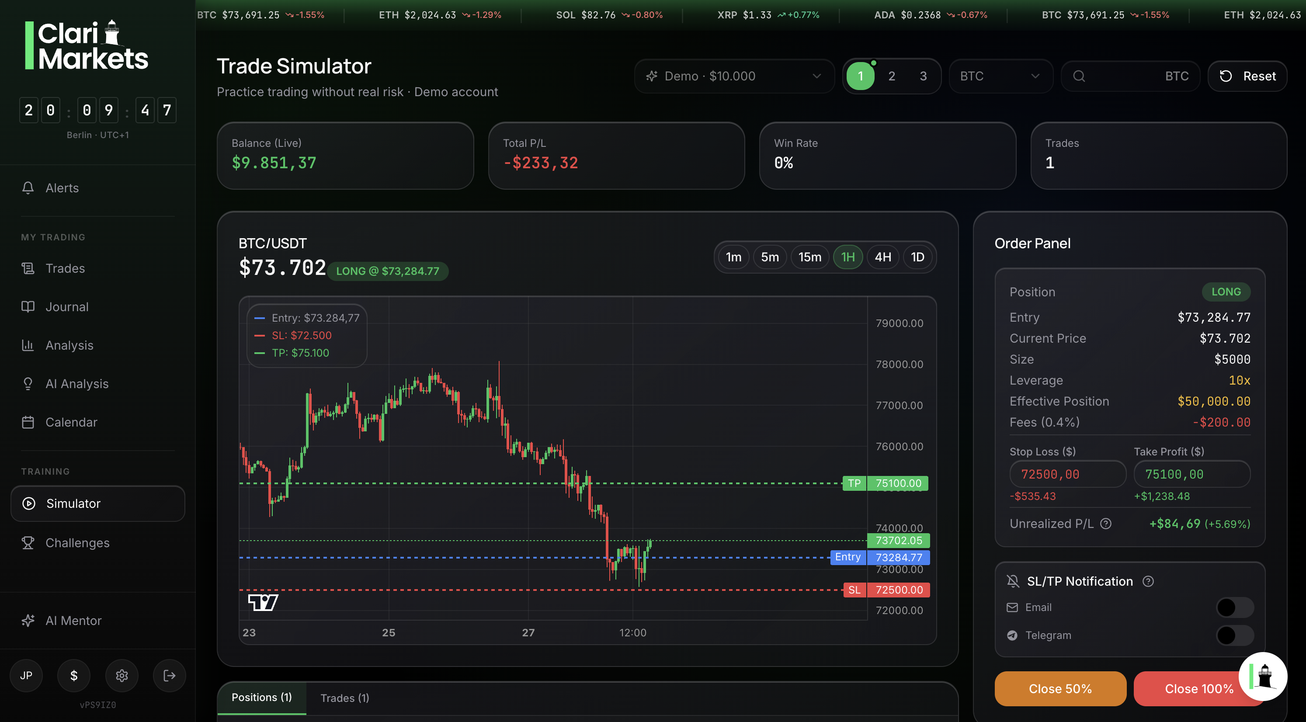
Task: Go to Analysis menu item
Action: (97, 345)
